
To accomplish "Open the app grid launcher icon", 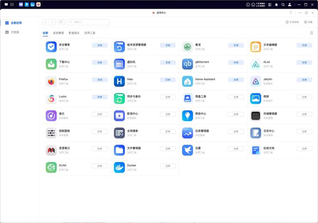I will 12,4.
